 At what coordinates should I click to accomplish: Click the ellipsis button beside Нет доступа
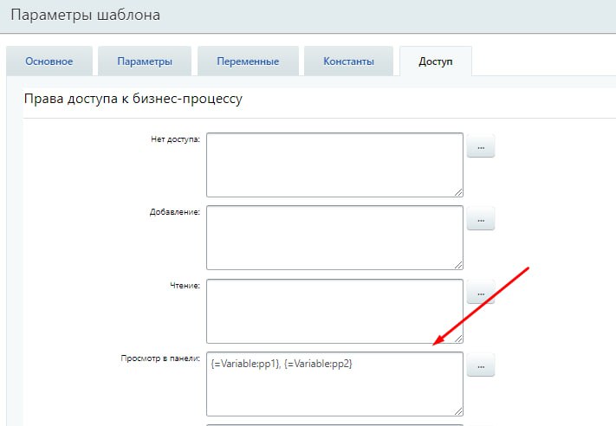[x=481, y=149]
